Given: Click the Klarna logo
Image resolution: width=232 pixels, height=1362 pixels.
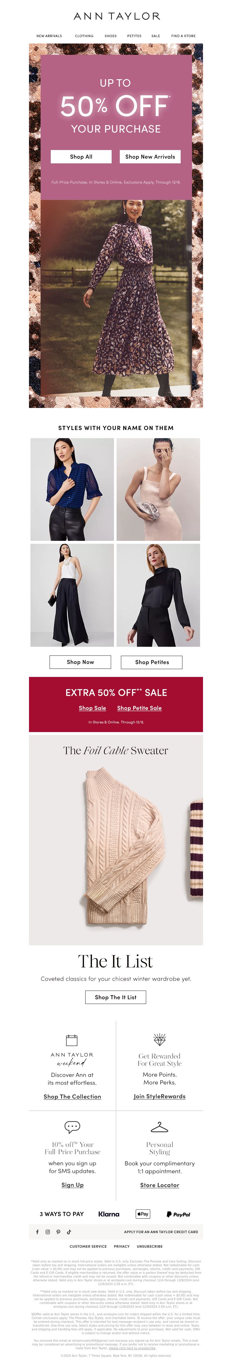Looking at the screenshot, I should pyautogui.click(x=109, y=1214).
